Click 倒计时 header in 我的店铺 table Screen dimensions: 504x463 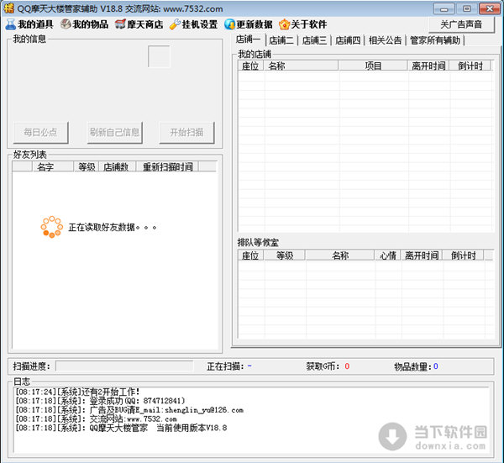470,66
